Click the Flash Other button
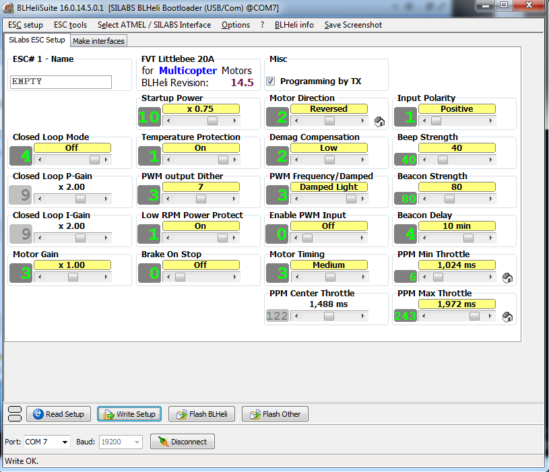549x472 pixels. click(x=275, y=414)
